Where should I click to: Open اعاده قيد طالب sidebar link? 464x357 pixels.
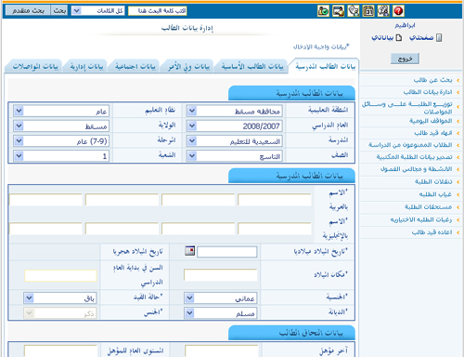pyautogui.click(x=432, y=232)
